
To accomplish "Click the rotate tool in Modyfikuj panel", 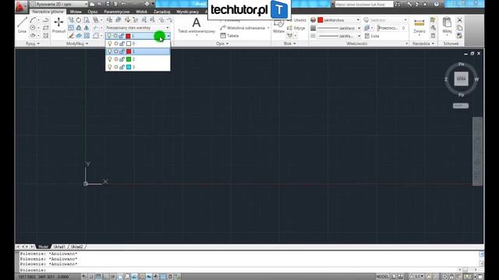I will click(x=79, y=20).
